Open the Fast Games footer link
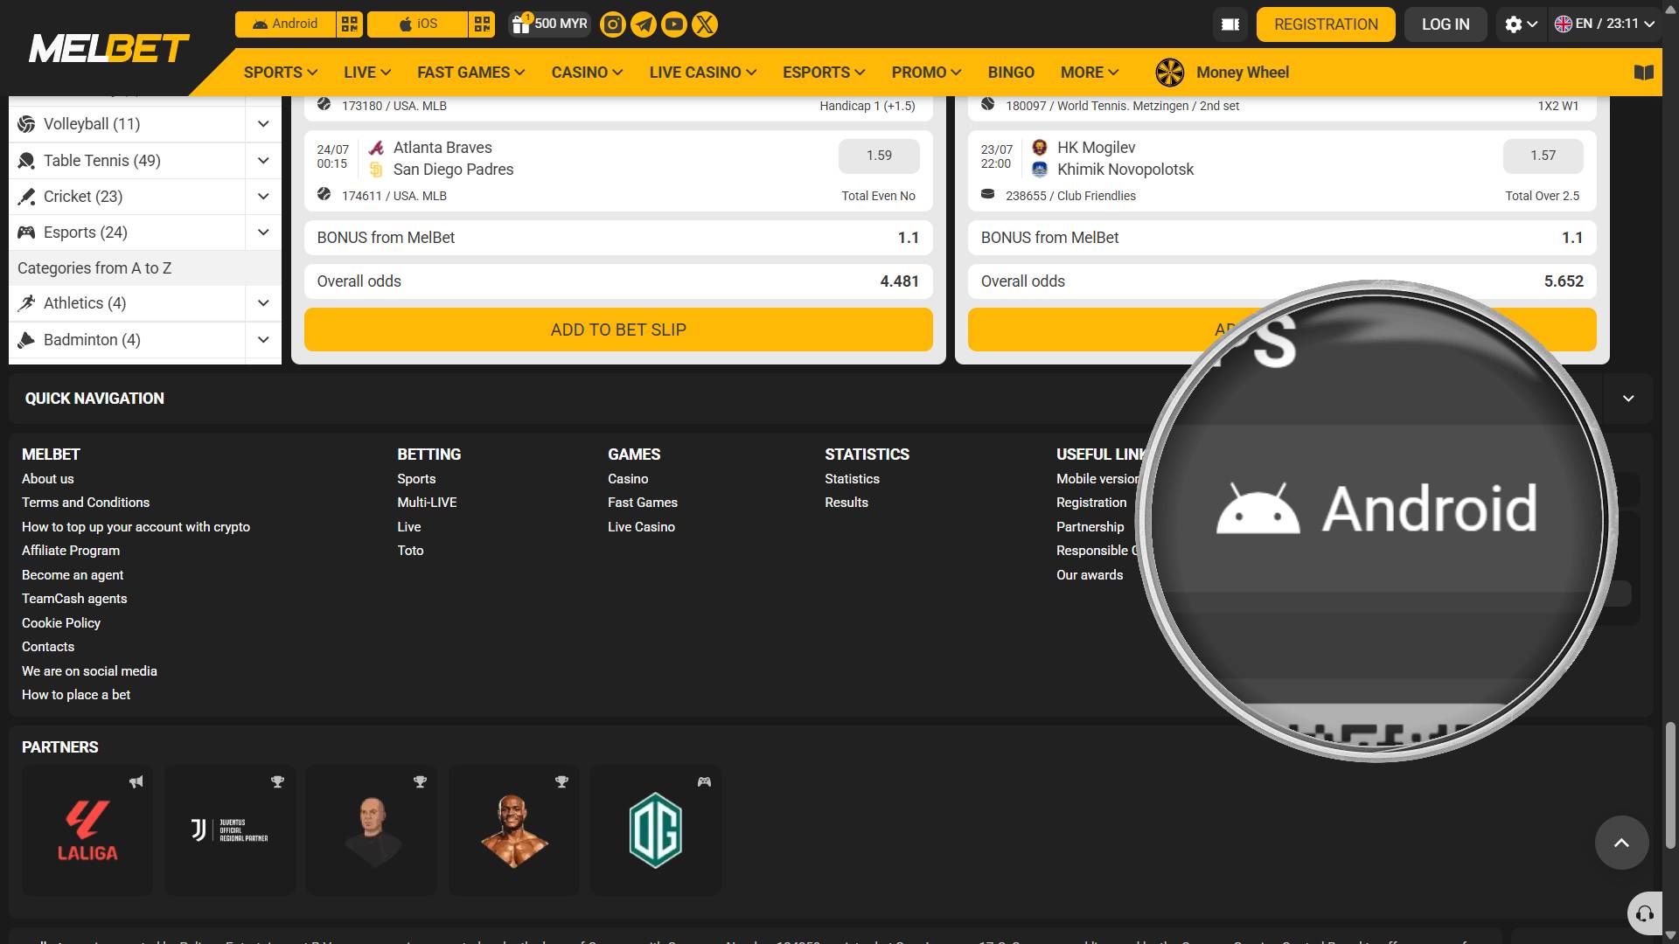1679x944 pixels. coord(643,503)
